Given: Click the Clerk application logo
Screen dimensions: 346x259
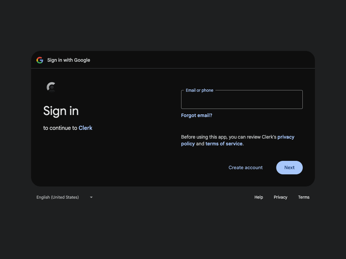Looking at the screenshot, I should [51, 87].
